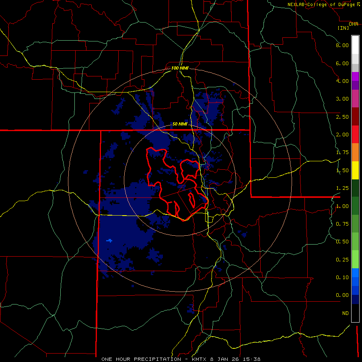Click the ND legend label

346,313
